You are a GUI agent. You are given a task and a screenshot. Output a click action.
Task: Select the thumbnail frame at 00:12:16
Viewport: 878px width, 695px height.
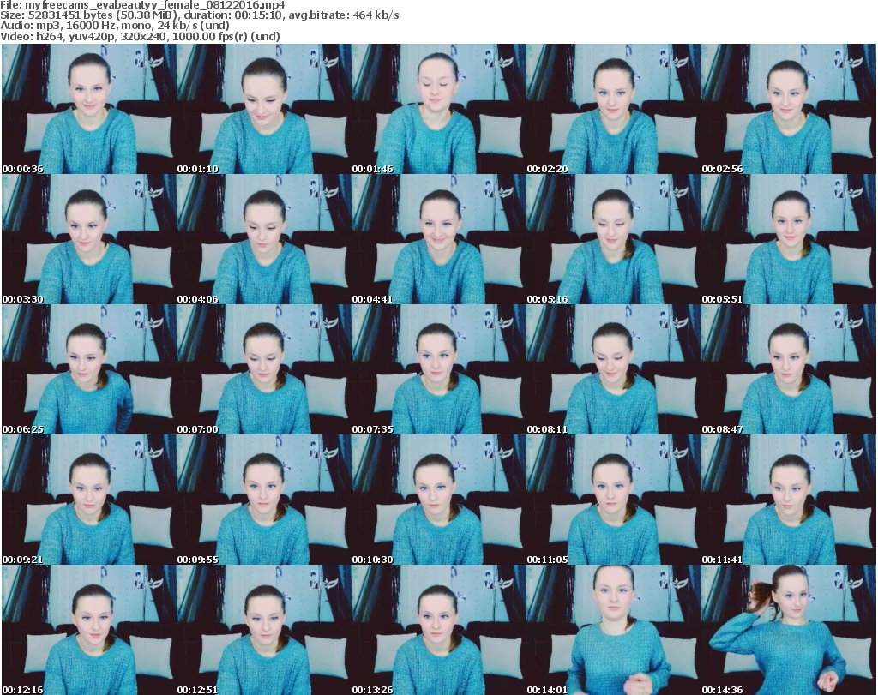(x=88, y=630)
